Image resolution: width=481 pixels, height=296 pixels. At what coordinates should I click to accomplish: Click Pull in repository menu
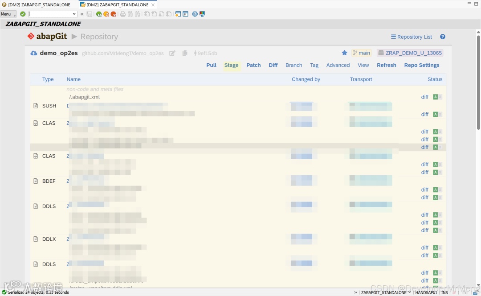click(x=212, y=65)
